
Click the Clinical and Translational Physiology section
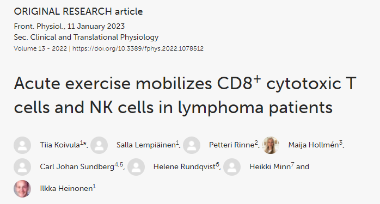(x=94, y=38)
